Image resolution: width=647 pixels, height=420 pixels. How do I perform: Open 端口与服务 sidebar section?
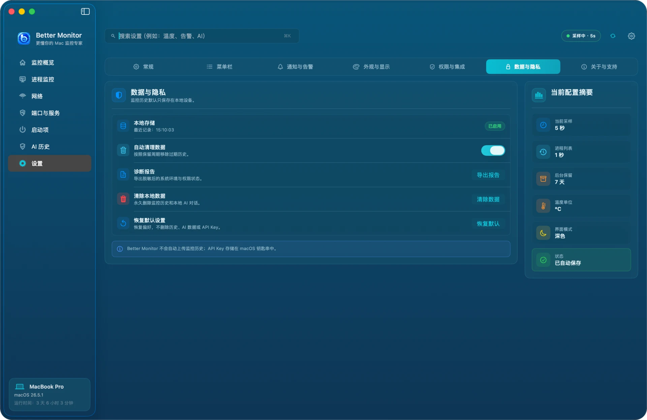click(x=50, y=113)
